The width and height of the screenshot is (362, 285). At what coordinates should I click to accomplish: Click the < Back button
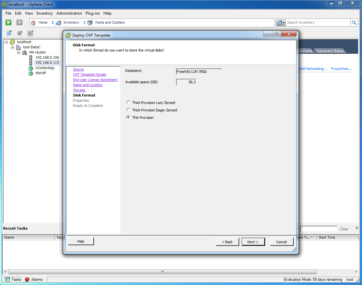227,242
